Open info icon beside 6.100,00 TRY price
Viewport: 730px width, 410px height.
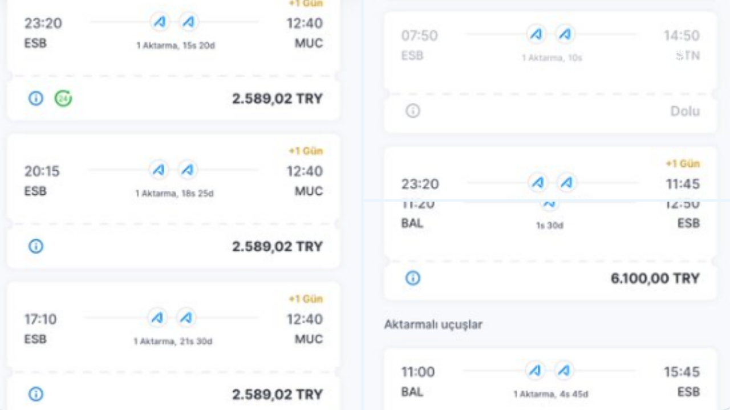413,278
